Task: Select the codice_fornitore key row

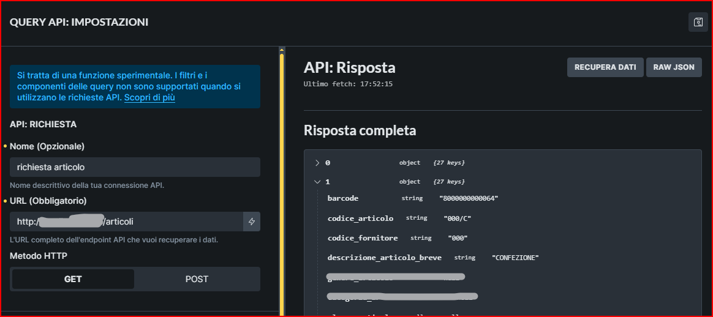Action: point(363,238)
